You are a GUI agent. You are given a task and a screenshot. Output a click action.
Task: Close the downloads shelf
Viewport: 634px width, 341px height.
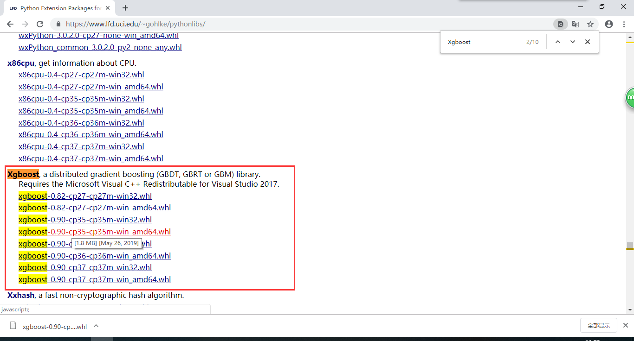point(626,325)
